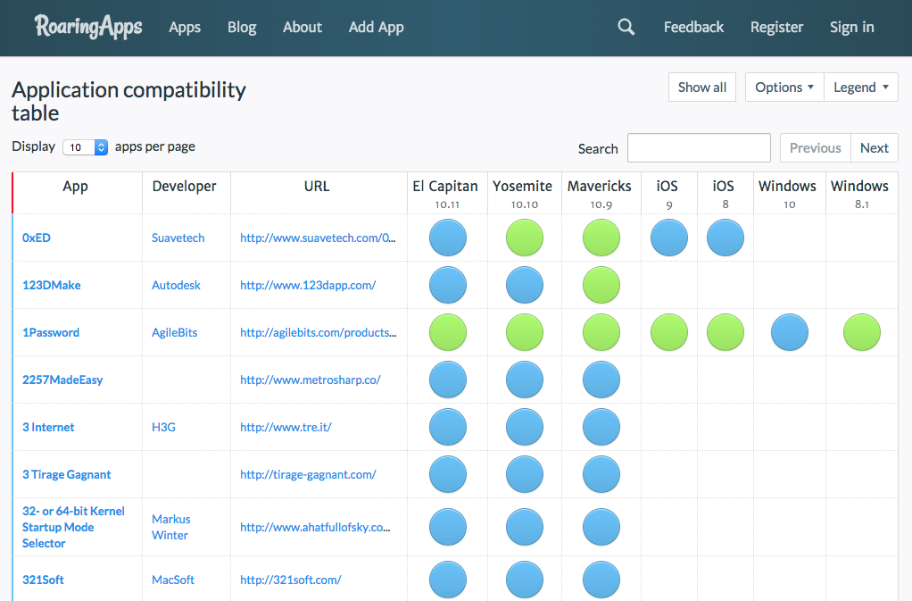Open the apps per page dropdown
The image size is (912, 601).
tap(85, 147)
